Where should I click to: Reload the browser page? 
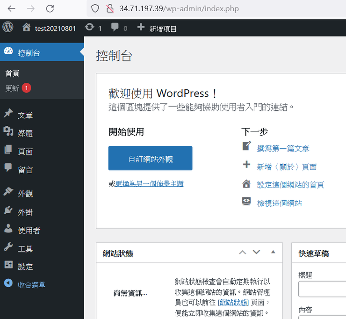click(x=50, y=8)
